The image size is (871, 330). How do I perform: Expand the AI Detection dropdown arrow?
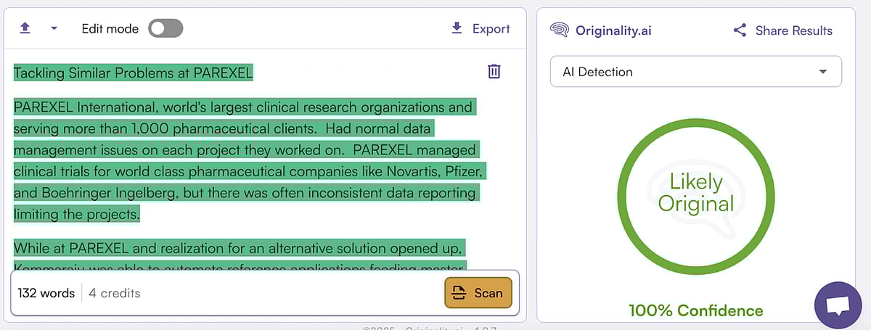(822, 72)
